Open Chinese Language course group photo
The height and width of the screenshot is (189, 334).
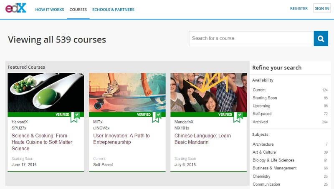pos(208,92)
